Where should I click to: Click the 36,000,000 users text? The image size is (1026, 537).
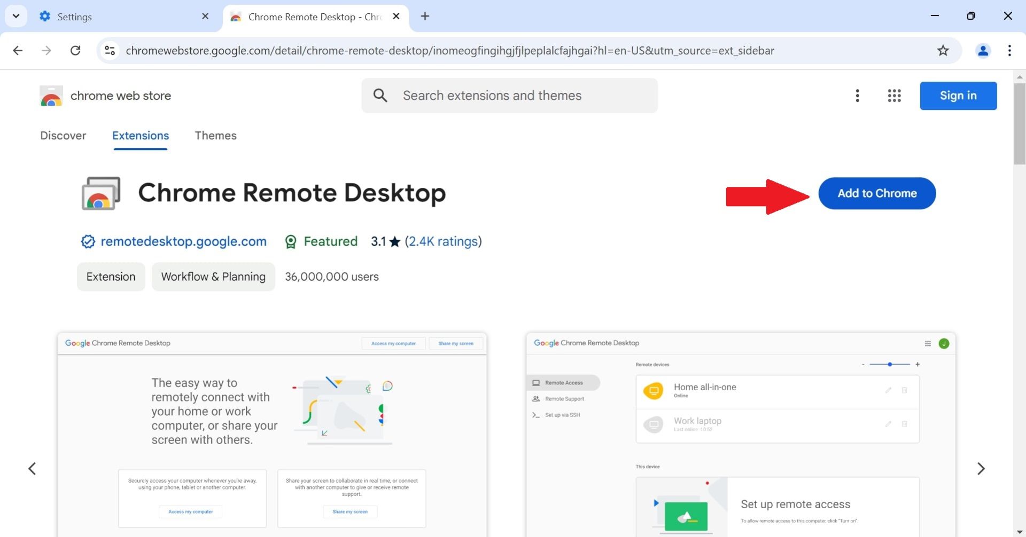[x=332, y=277]
